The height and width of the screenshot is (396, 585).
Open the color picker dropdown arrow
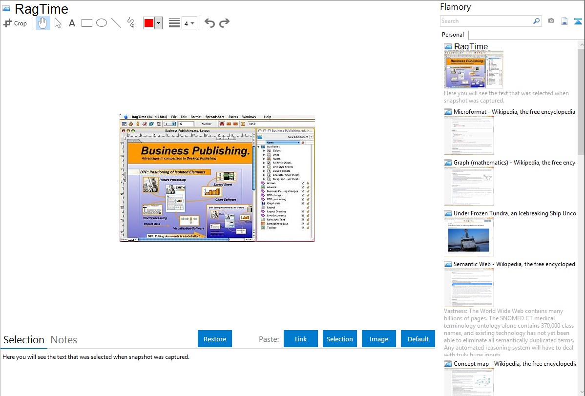click(159, 23)
